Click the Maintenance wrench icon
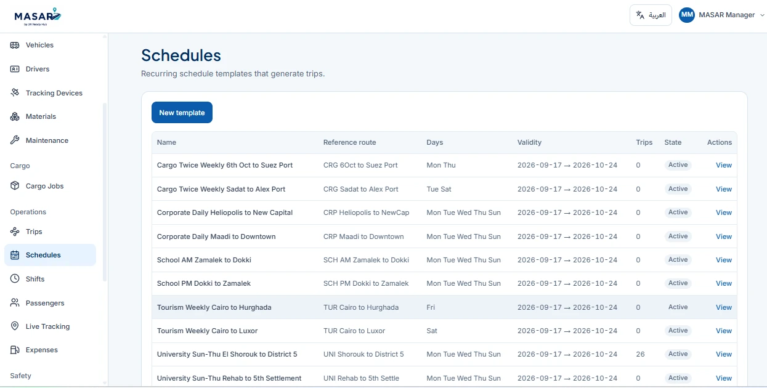Viewport: 767px width, 388px height. 15,140
